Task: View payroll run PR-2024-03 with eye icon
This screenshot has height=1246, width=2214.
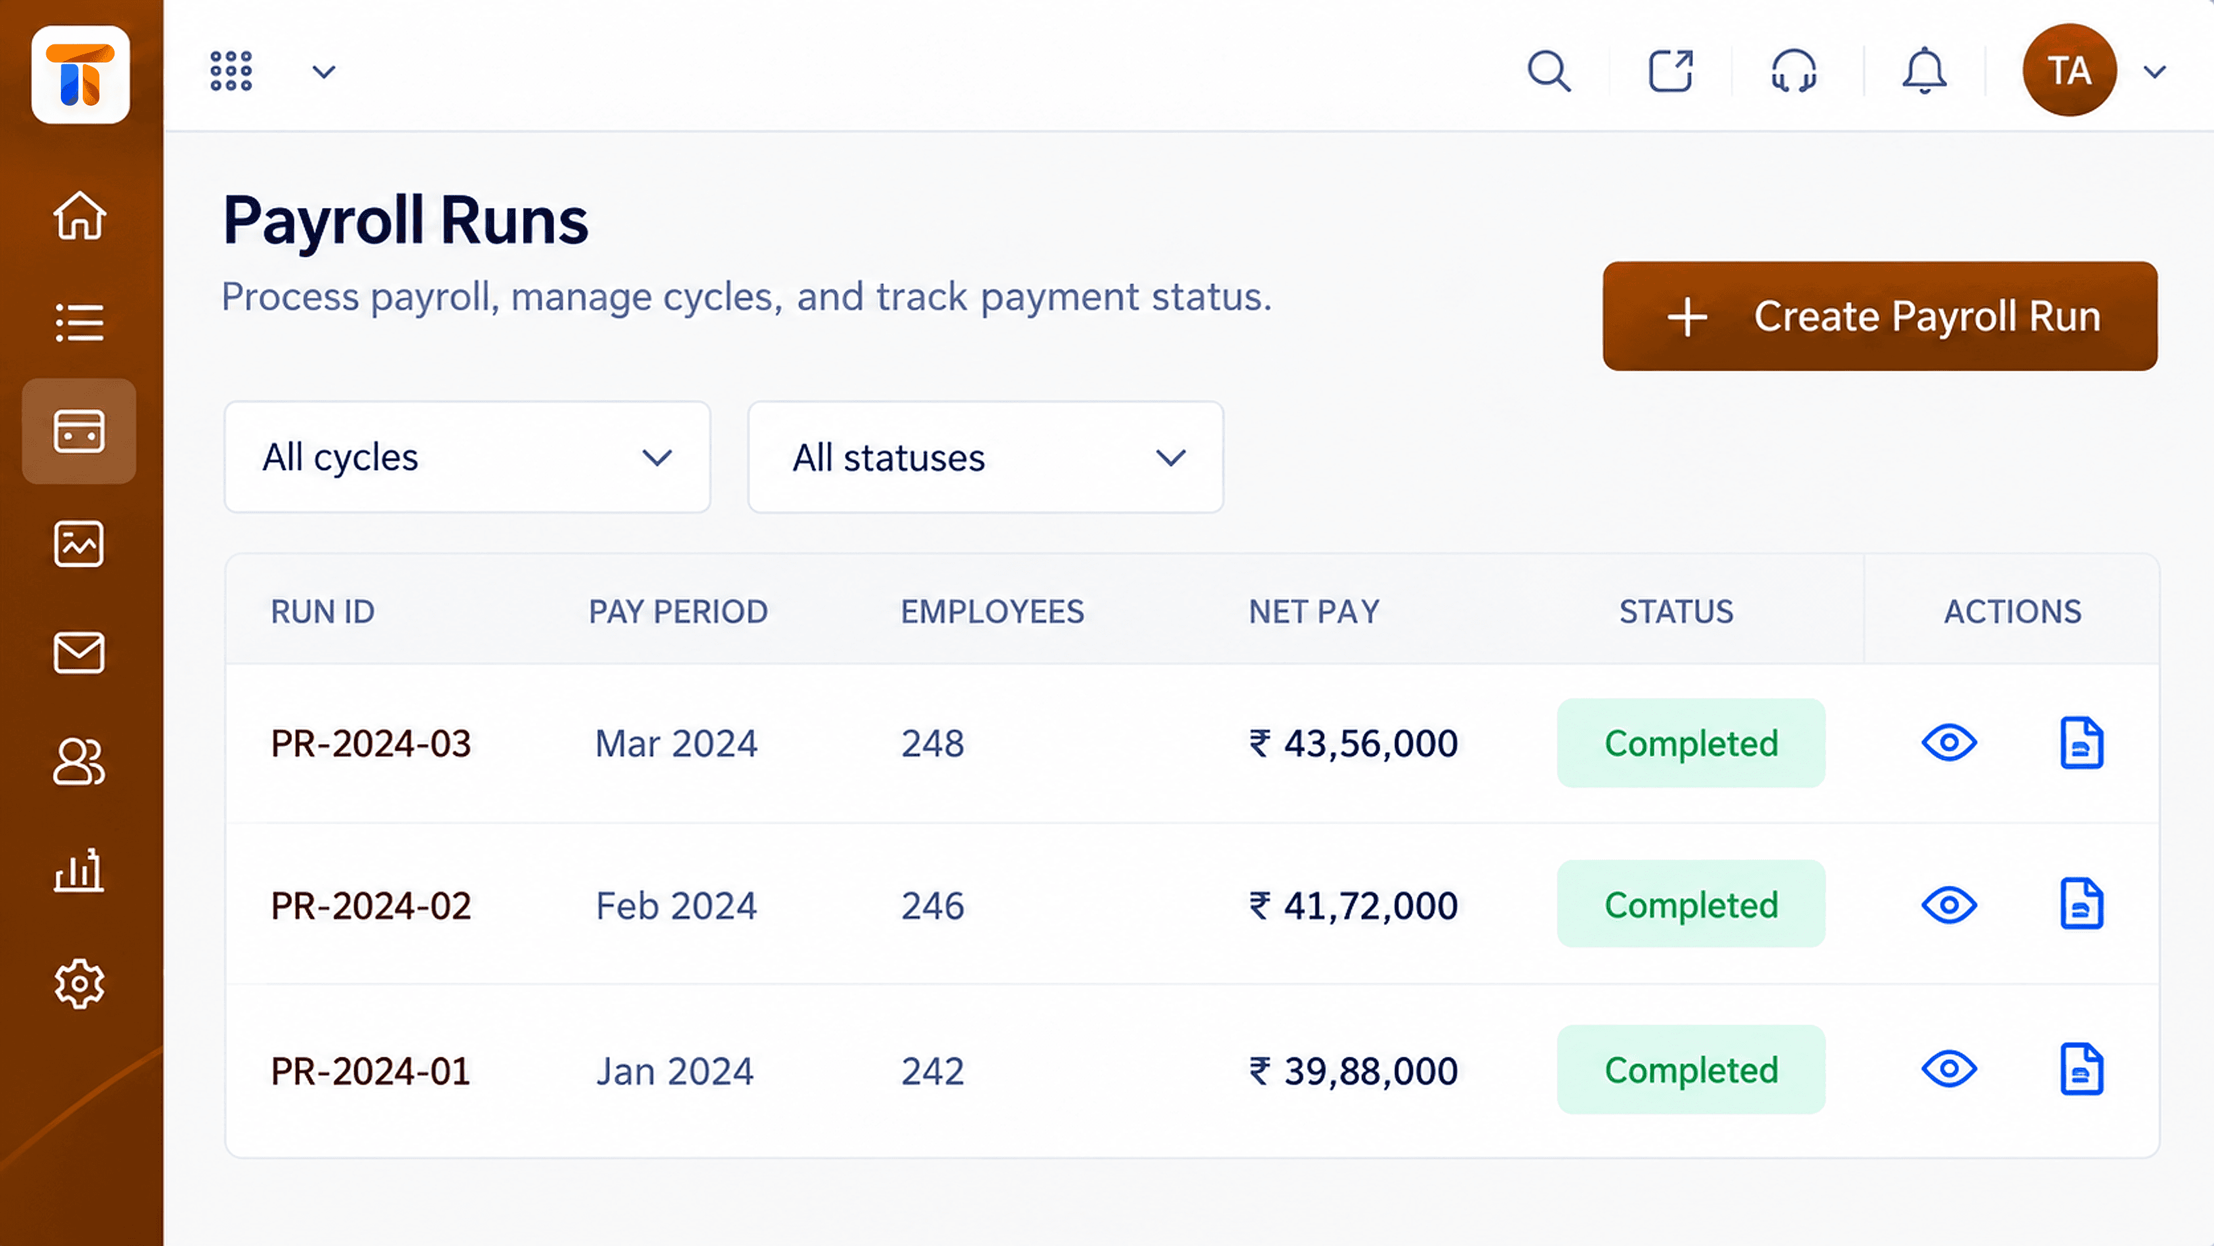Action: [1949, 742]
